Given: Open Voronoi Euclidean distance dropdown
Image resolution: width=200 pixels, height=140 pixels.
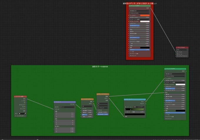Looking at the screenshot, I should pos(103,108).
